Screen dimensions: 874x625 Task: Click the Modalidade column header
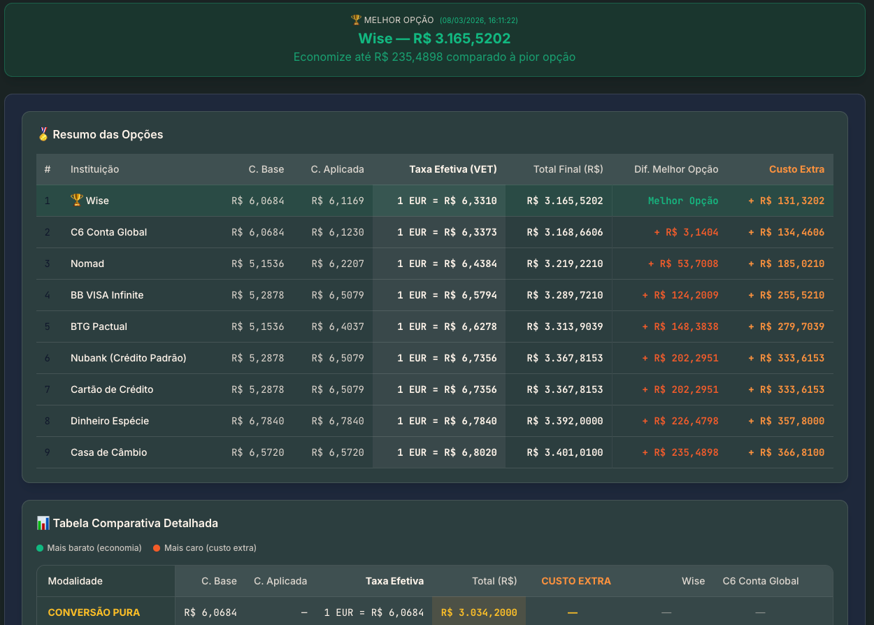(75, 581)
